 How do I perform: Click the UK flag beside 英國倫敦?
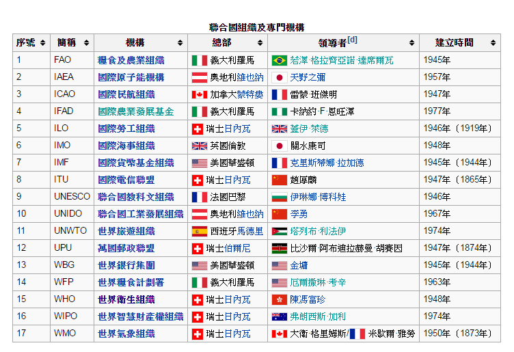tap(199, 146)
